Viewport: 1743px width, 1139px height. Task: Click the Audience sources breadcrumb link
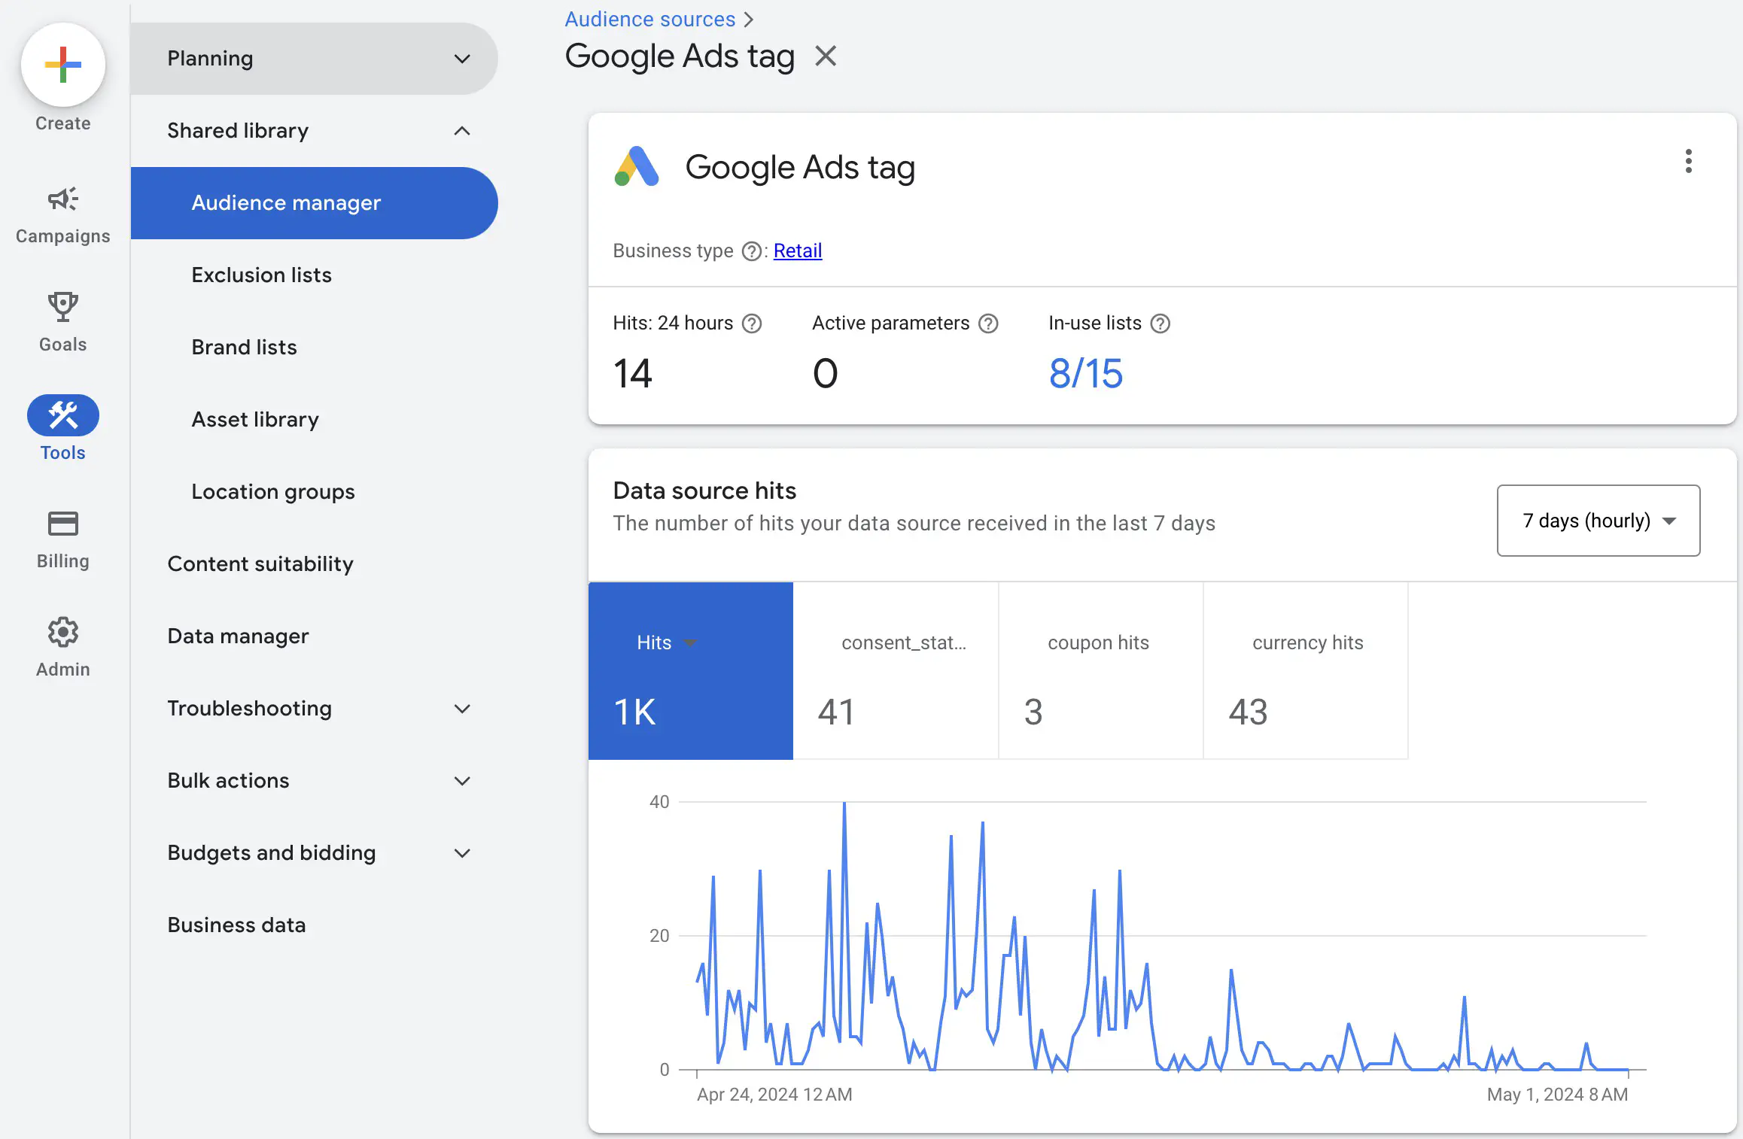tap(649, 18)
